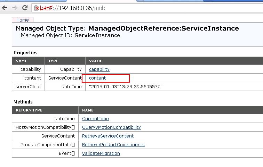Open the Home tab

[x=23, y=20]
